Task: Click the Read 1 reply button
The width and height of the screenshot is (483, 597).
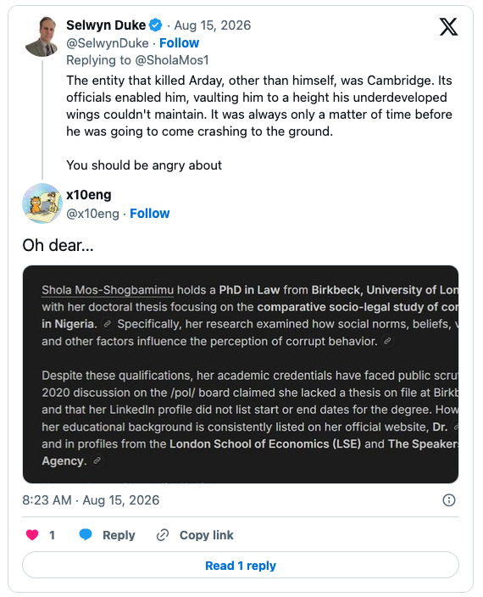Action: (x=241, y=565)
